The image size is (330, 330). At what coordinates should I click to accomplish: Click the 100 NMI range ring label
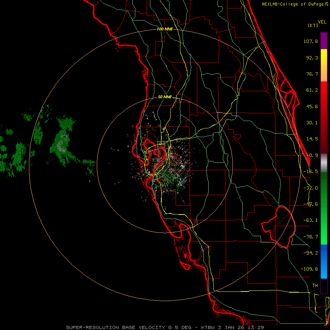tap(165, 29)
